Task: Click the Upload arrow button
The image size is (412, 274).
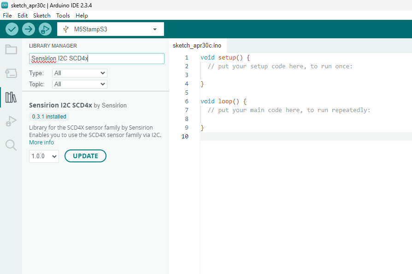Action: tap(29, 29)
